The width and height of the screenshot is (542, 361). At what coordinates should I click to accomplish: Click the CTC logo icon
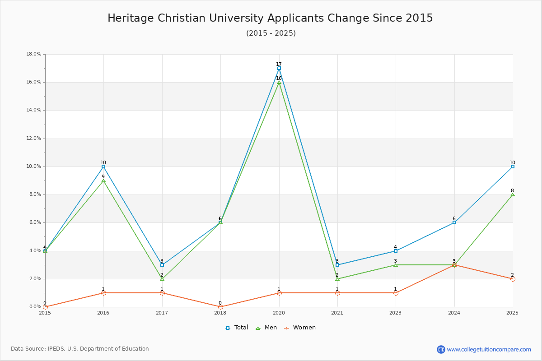click(x=441, y=349)
